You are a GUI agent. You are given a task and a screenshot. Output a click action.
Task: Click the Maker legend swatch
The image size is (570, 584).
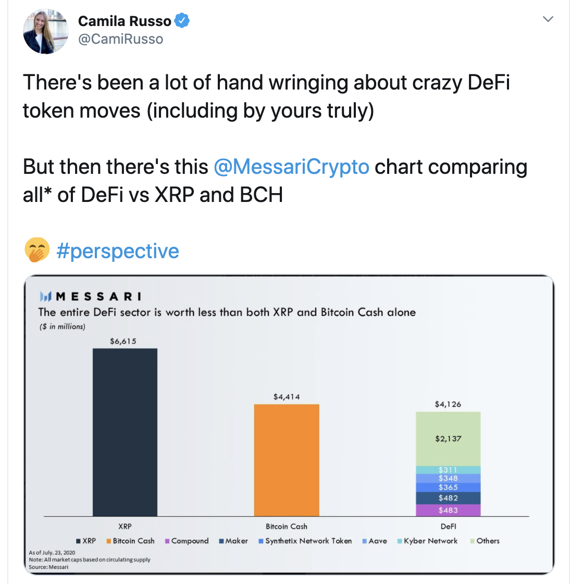point(221,541)
